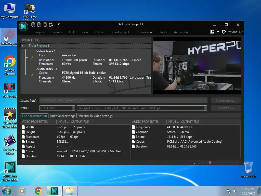261x196 pixels.
Task: Adjust the zoom slider handle at window bottom
Action: (210, 163)
